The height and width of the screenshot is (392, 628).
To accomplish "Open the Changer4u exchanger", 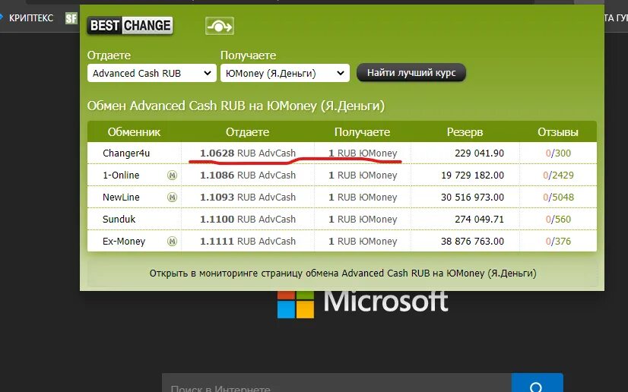I will pos(126,153).
